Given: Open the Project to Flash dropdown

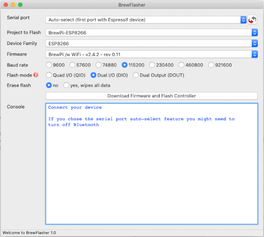Looking at the screenshot, I should tap(151, 33).
